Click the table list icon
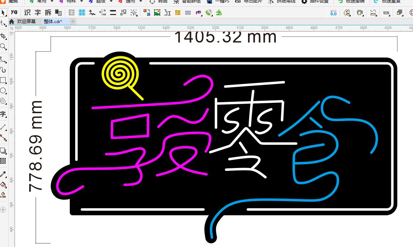The width and height of the screenshot is (413, 247). point(71,12)
